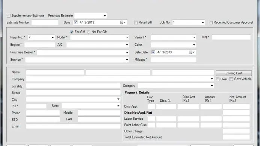Click Disc Not Appl. Part Net Amount field

pos(236,113)
